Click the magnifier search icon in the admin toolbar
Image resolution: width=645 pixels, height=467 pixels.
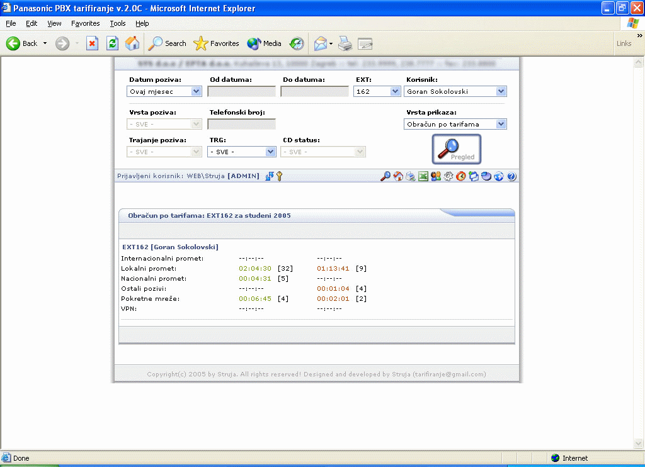[x=385, y=176]
